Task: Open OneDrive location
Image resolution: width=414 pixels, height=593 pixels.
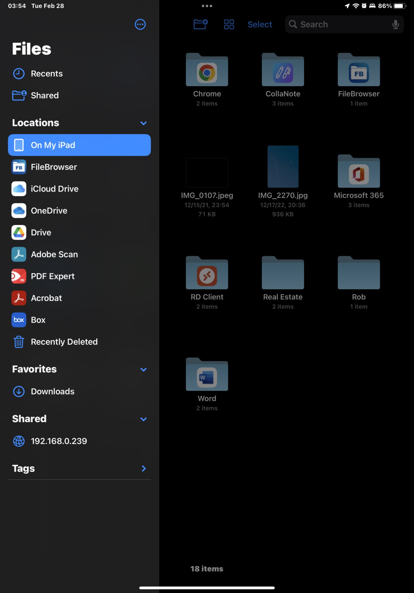Action: click(x=79, y=211)
